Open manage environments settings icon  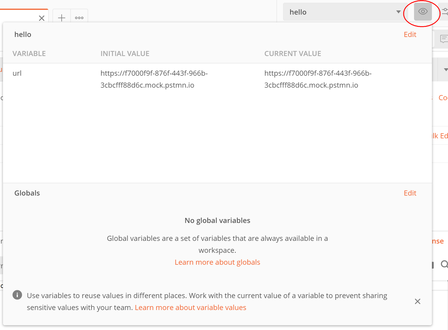tap(445, 12)
